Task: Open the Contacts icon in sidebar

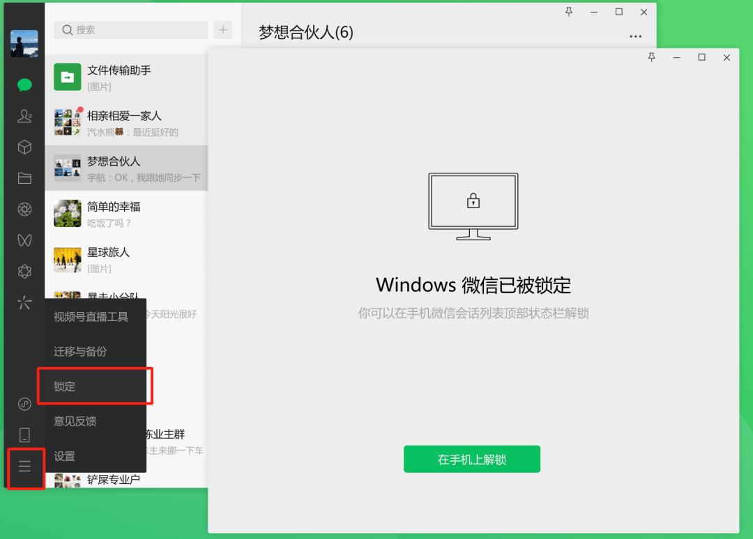Action: click(24, 116)
